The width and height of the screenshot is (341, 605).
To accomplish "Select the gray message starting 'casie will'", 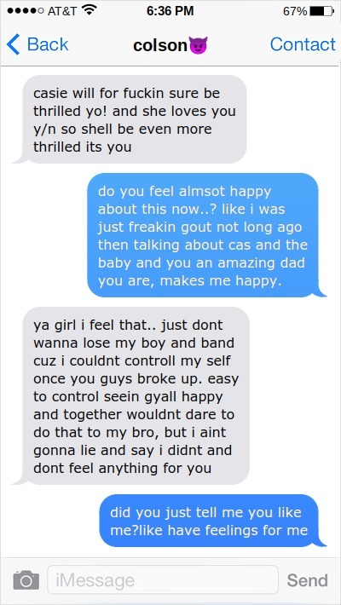I will click(x=130, y=119).
